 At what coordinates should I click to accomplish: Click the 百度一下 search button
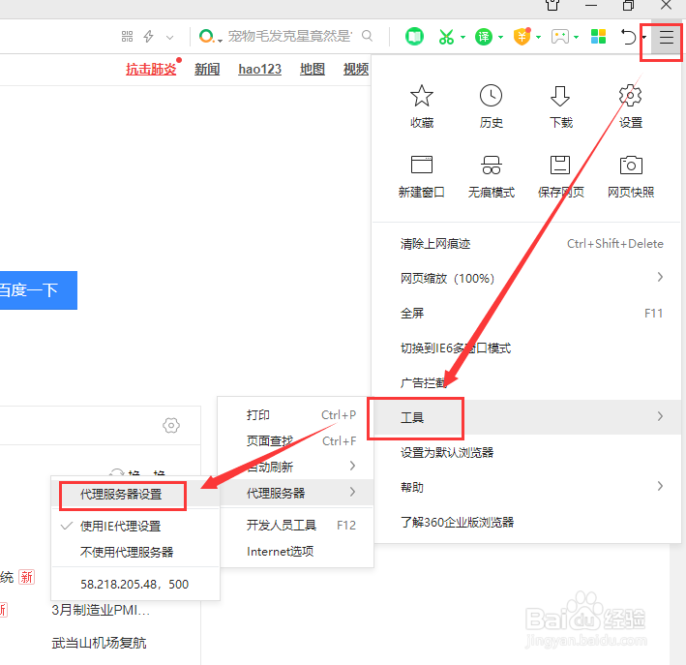pyautogui.click(x=39, y=289)
